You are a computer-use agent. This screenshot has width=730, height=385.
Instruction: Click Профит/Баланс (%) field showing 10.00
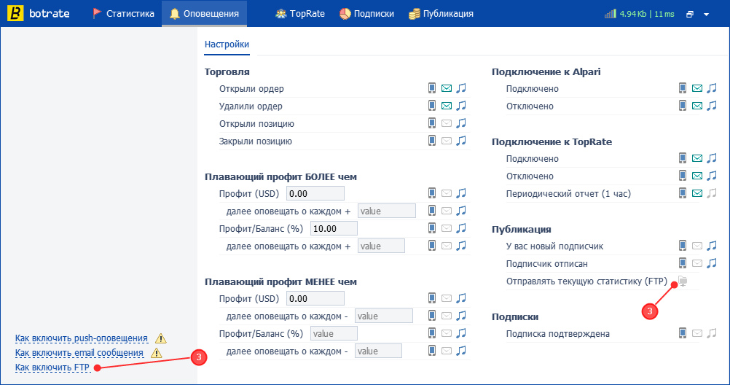[x=334, y=228]
